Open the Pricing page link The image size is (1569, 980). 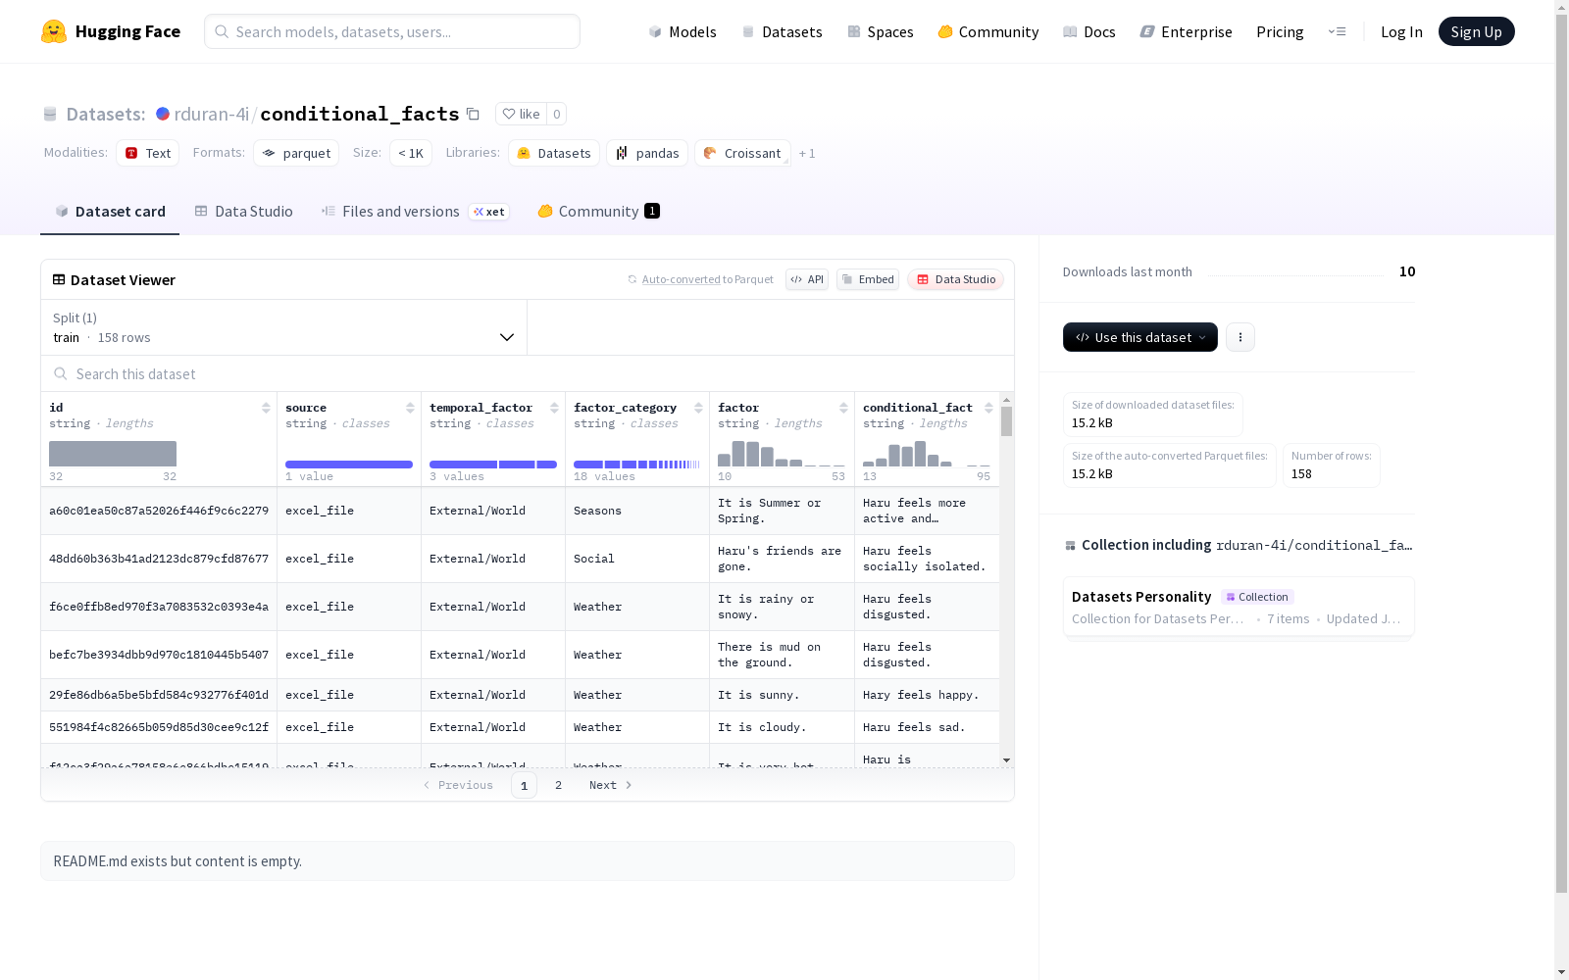point(1280,31)
